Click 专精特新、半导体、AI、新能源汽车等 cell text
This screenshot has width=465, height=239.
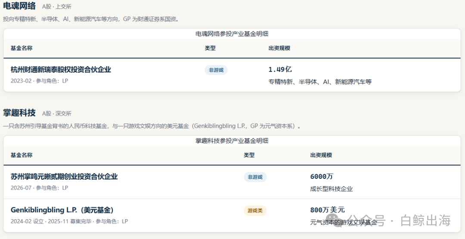(320, 82)
